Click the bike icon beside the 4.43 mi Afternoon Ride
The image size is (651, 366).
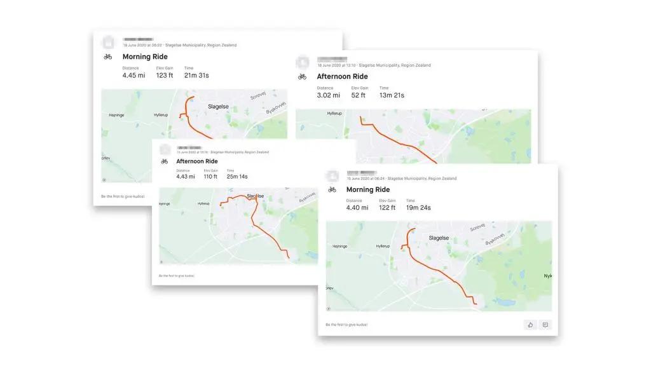[x=165, y=161]
